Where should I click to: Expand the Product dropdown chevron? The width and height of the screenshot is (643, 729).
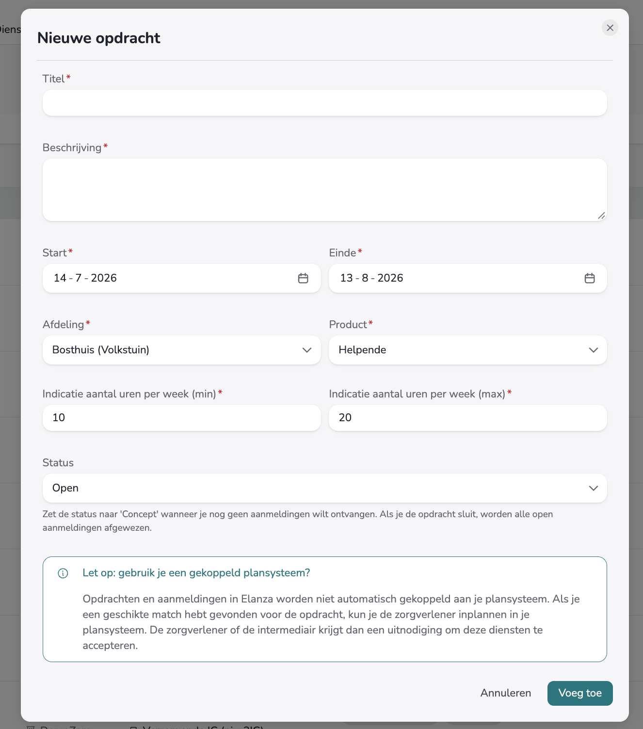(594, 350)
